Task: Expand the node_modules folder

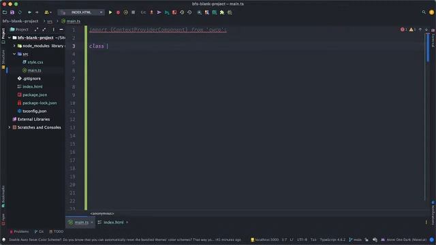Action: point(14,46)
